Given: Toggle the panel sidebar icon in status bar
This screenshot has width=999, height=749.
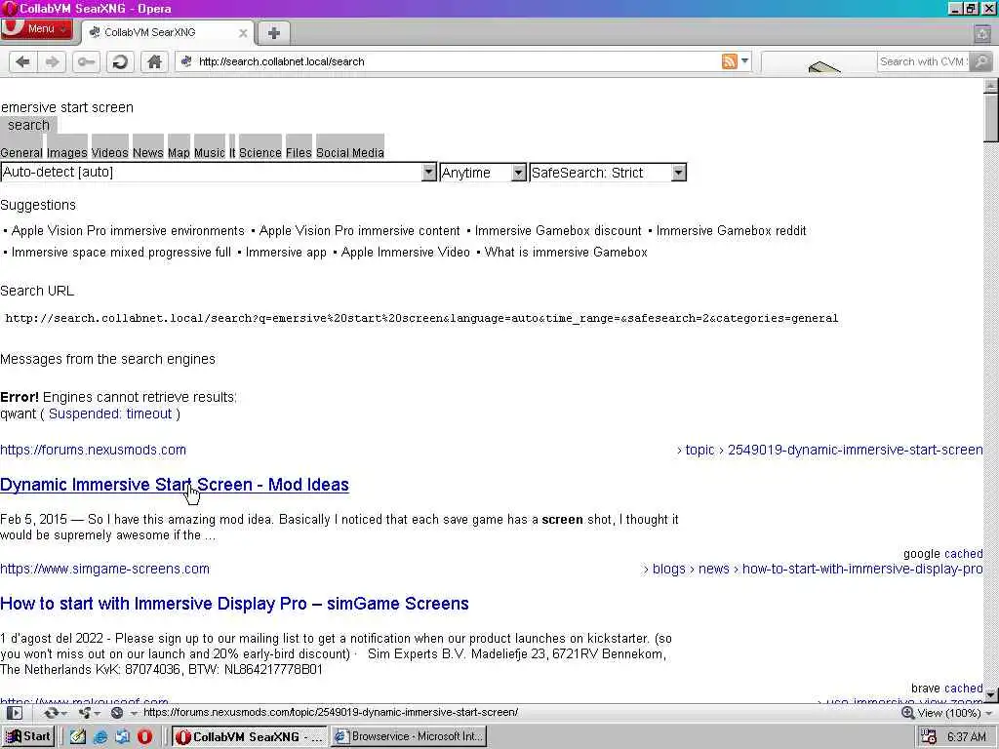Looking at the screenshot, I should 15,713.
